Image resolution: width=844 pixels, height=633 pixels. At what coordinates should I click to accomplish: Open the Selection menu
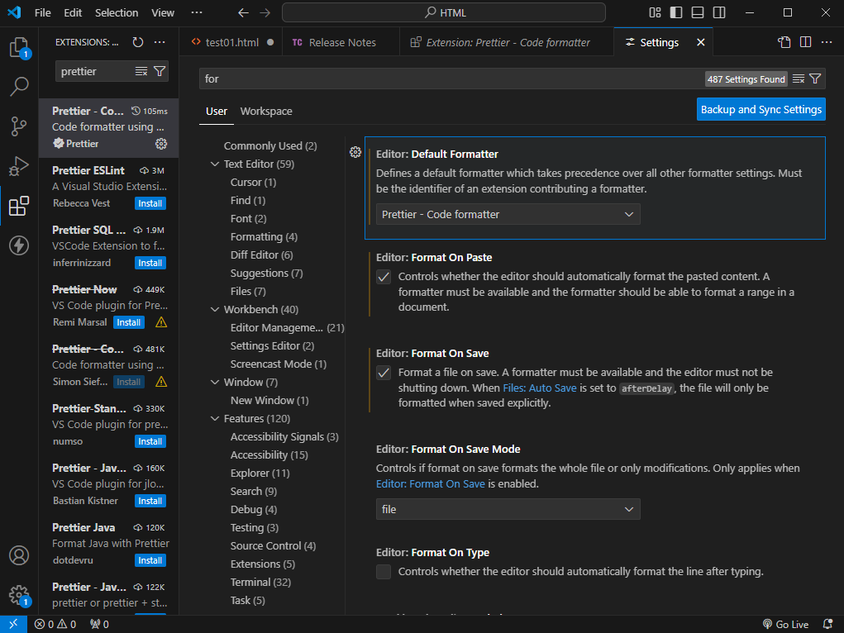click(x=117, y=12)
